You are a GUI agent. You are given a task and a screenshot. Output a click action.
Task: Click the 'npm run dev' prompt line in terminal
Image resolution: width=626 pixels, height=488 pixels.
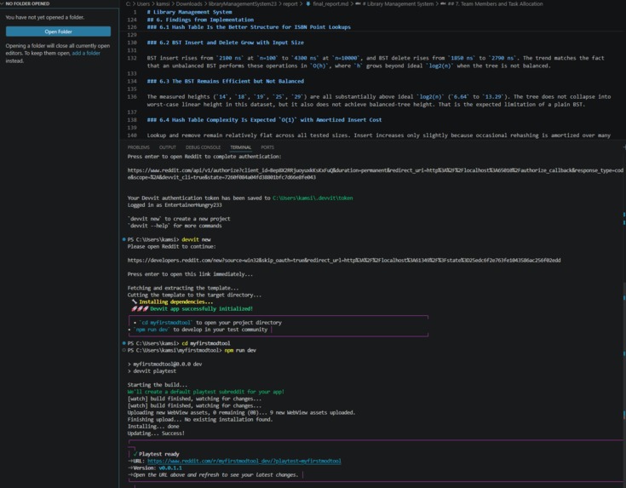(x=192, y=351)
